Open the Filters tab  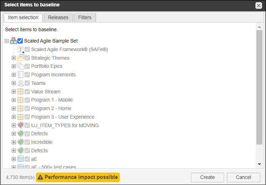(x=85, y=18)
